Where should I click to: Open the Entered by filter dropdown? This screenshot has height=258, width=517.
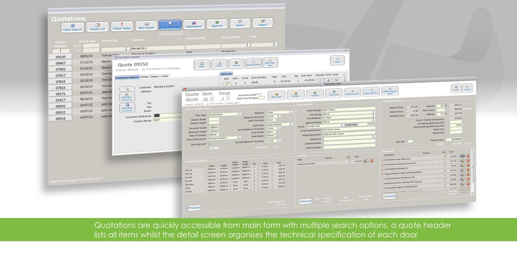[127, 49]
